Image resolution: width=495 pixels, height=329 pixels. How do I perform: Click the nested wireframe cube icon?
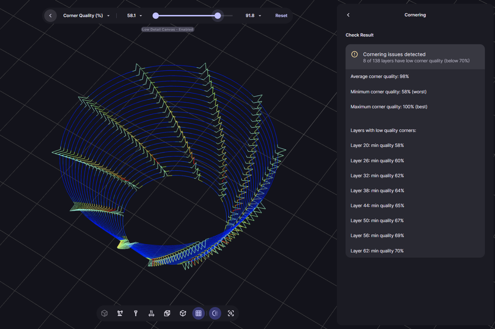click(x=167, y=313)
